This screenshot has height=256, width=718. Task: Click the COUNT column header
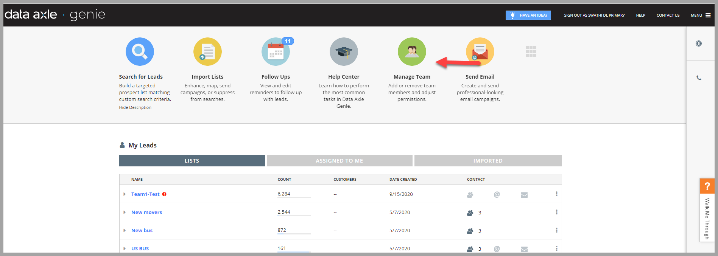(x=284, y=180)
